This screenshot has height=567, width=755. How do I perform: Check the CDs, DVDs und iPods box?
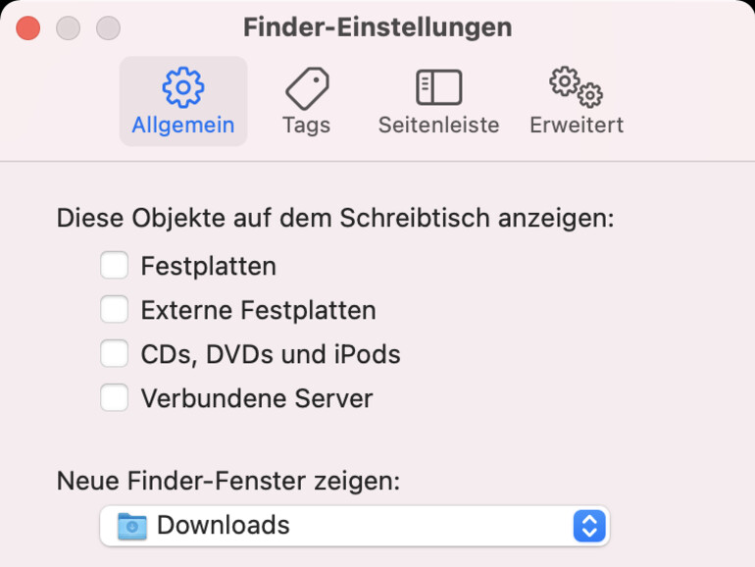[115, 353]
